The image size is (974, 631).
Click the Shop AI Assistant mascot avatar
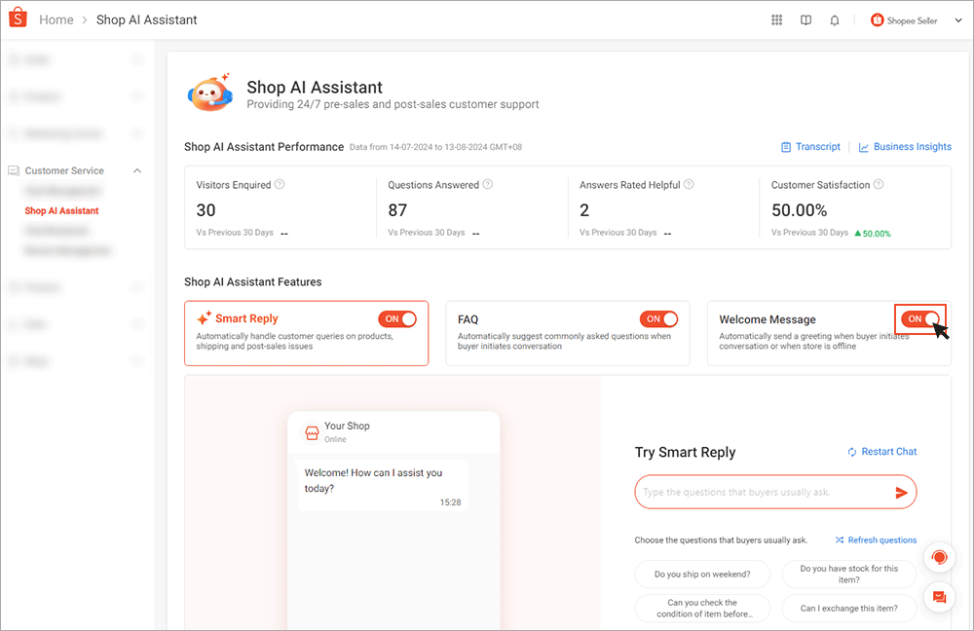(210, 91)
